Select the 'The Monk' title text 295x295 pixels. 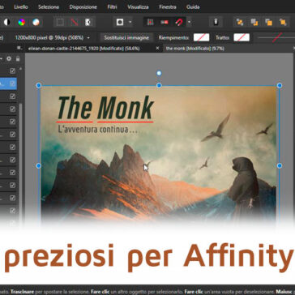(105, 107)
